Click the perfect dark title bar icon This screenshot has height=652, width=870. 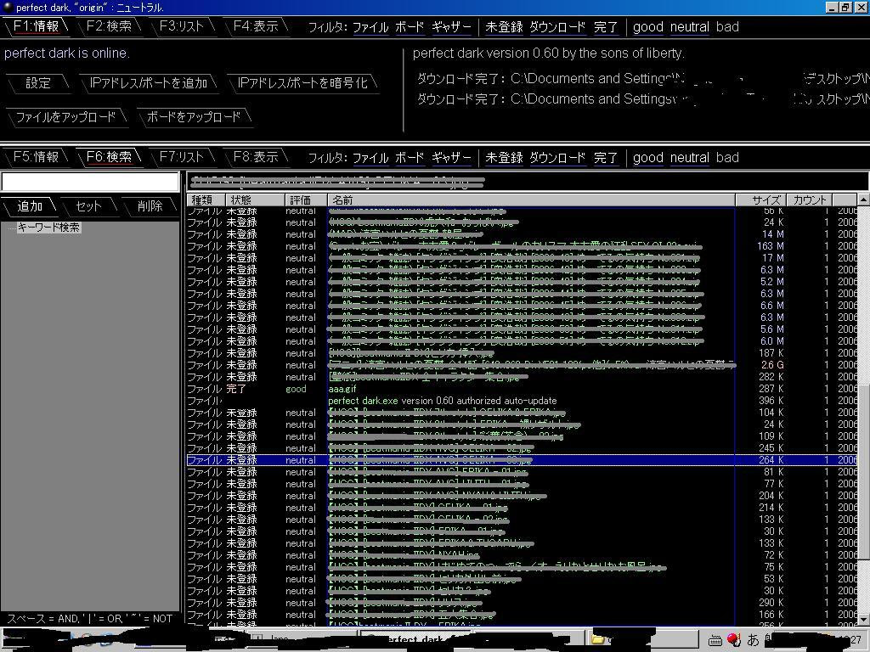coord(8,7)
